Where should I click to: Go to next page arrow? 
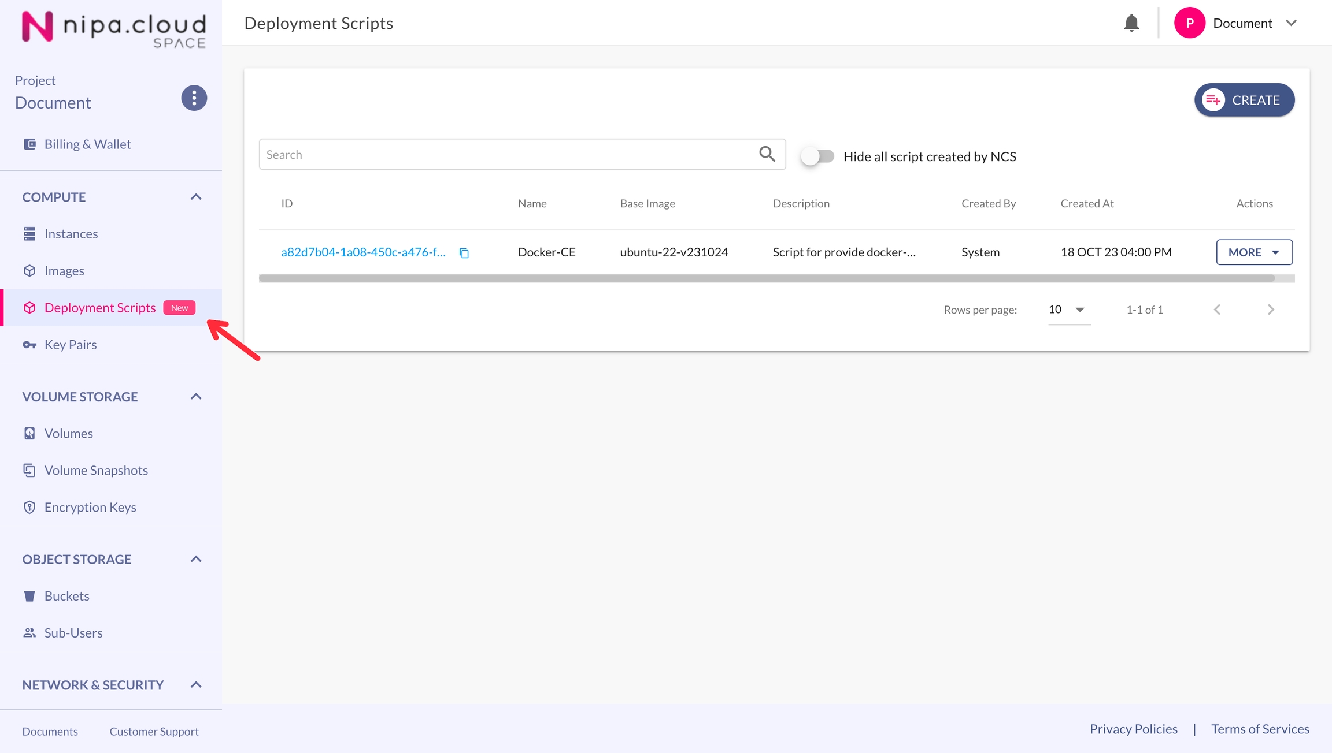pos(1271,310)
